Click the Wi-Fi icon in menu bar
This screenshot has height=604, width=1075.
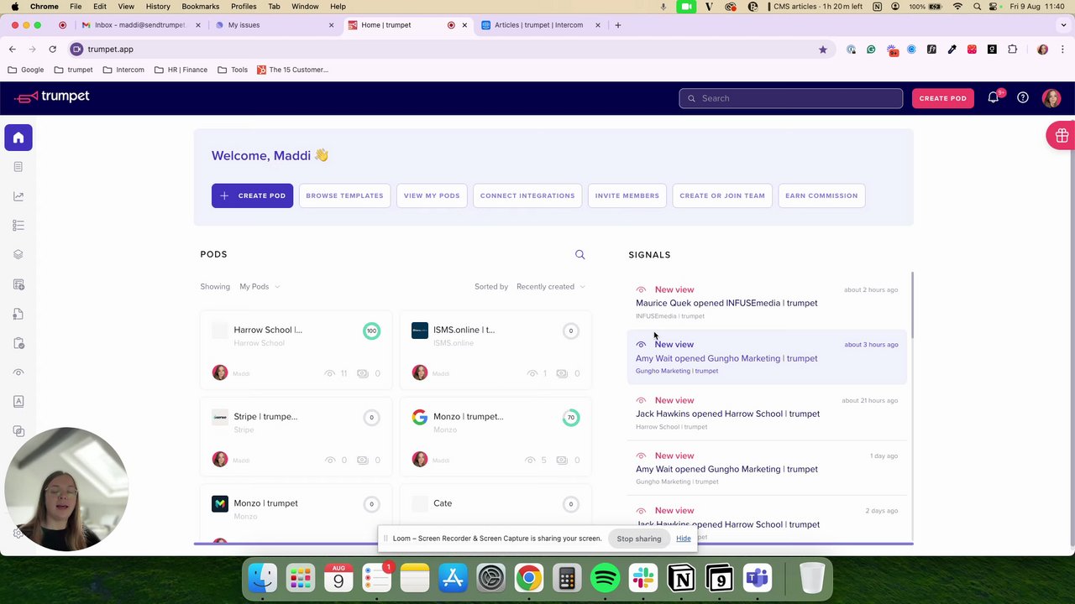pyautogui.click(x=957, y=7)
